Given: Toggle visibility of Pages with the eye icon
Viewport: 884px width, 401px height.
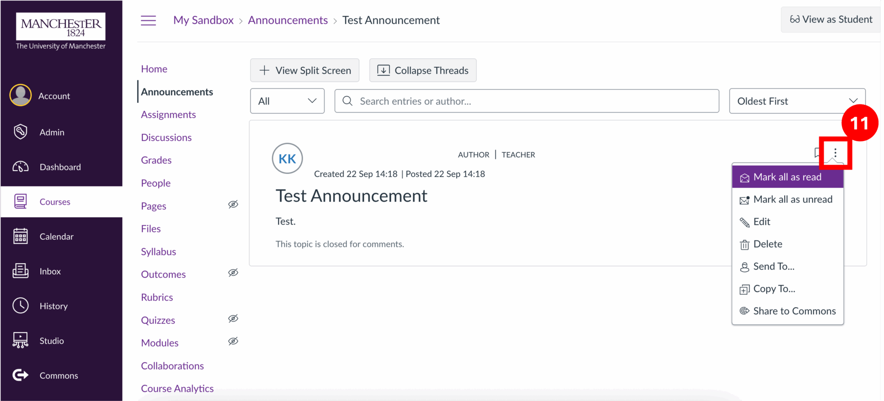Looking at the screenshot, I should 233,205.
